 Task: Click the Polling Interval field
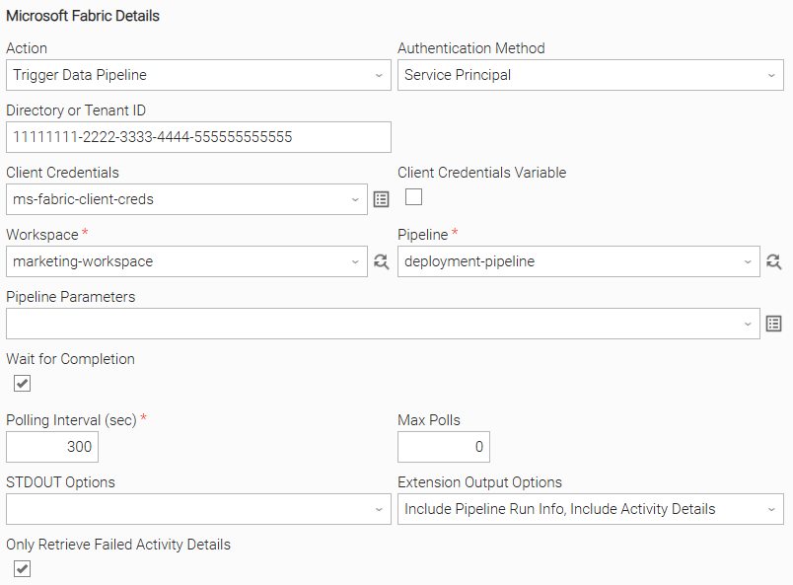pyautogui.click(x=52, y=447)
